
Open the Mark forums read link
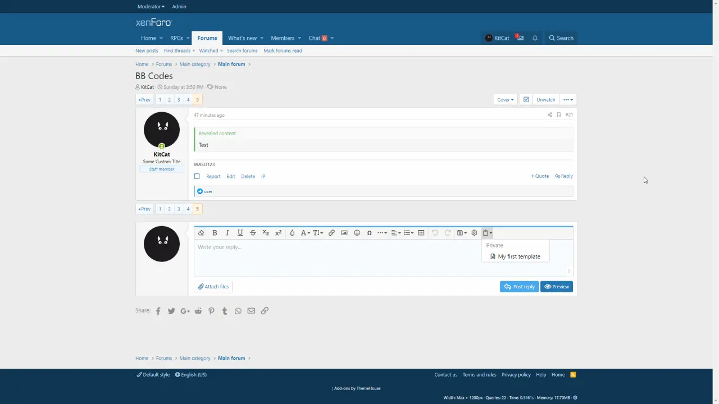283,50
